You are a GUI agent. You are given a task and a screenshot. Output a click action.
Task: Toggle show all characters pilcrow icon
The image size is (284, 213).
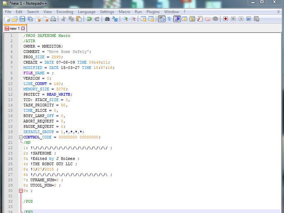[169, 19]
